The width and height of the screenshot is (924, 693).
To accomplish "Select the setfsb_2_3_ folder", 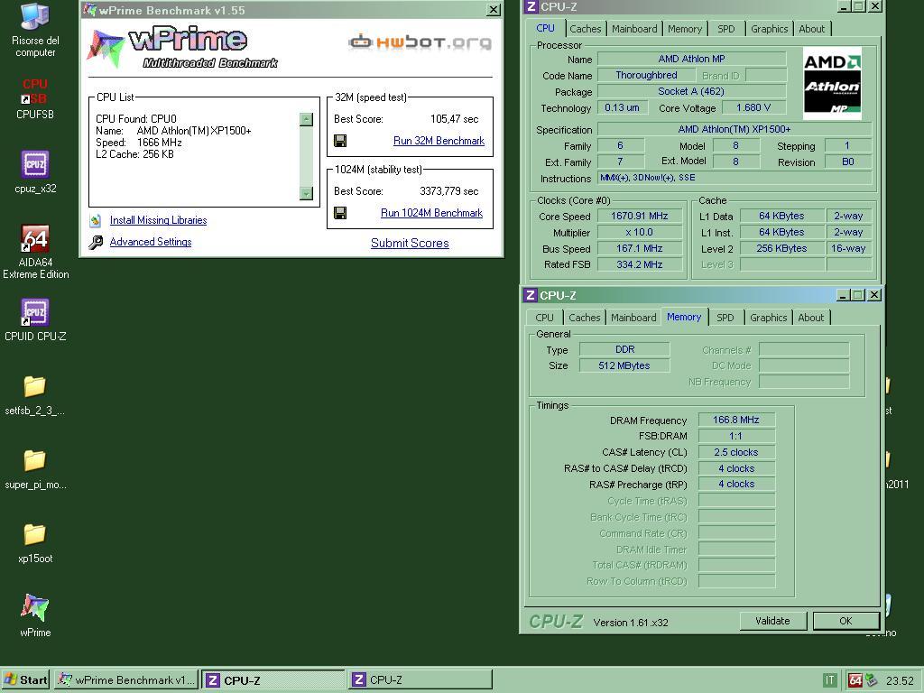I will (35, 395).
